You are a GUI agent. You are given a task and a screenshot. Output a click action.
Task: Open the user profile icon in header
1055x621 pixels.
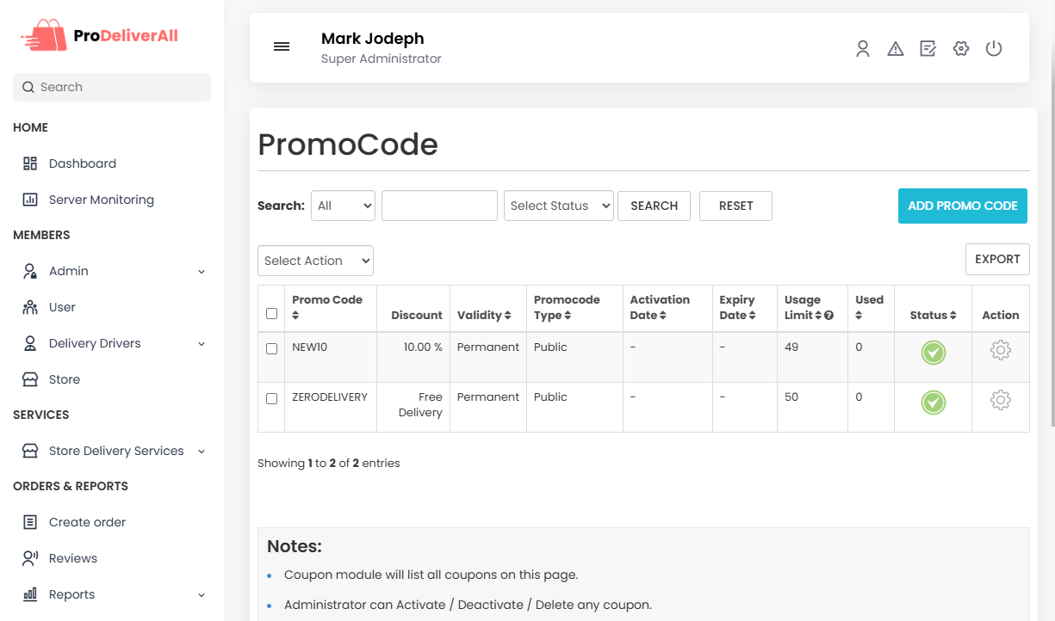coord(862,49)
